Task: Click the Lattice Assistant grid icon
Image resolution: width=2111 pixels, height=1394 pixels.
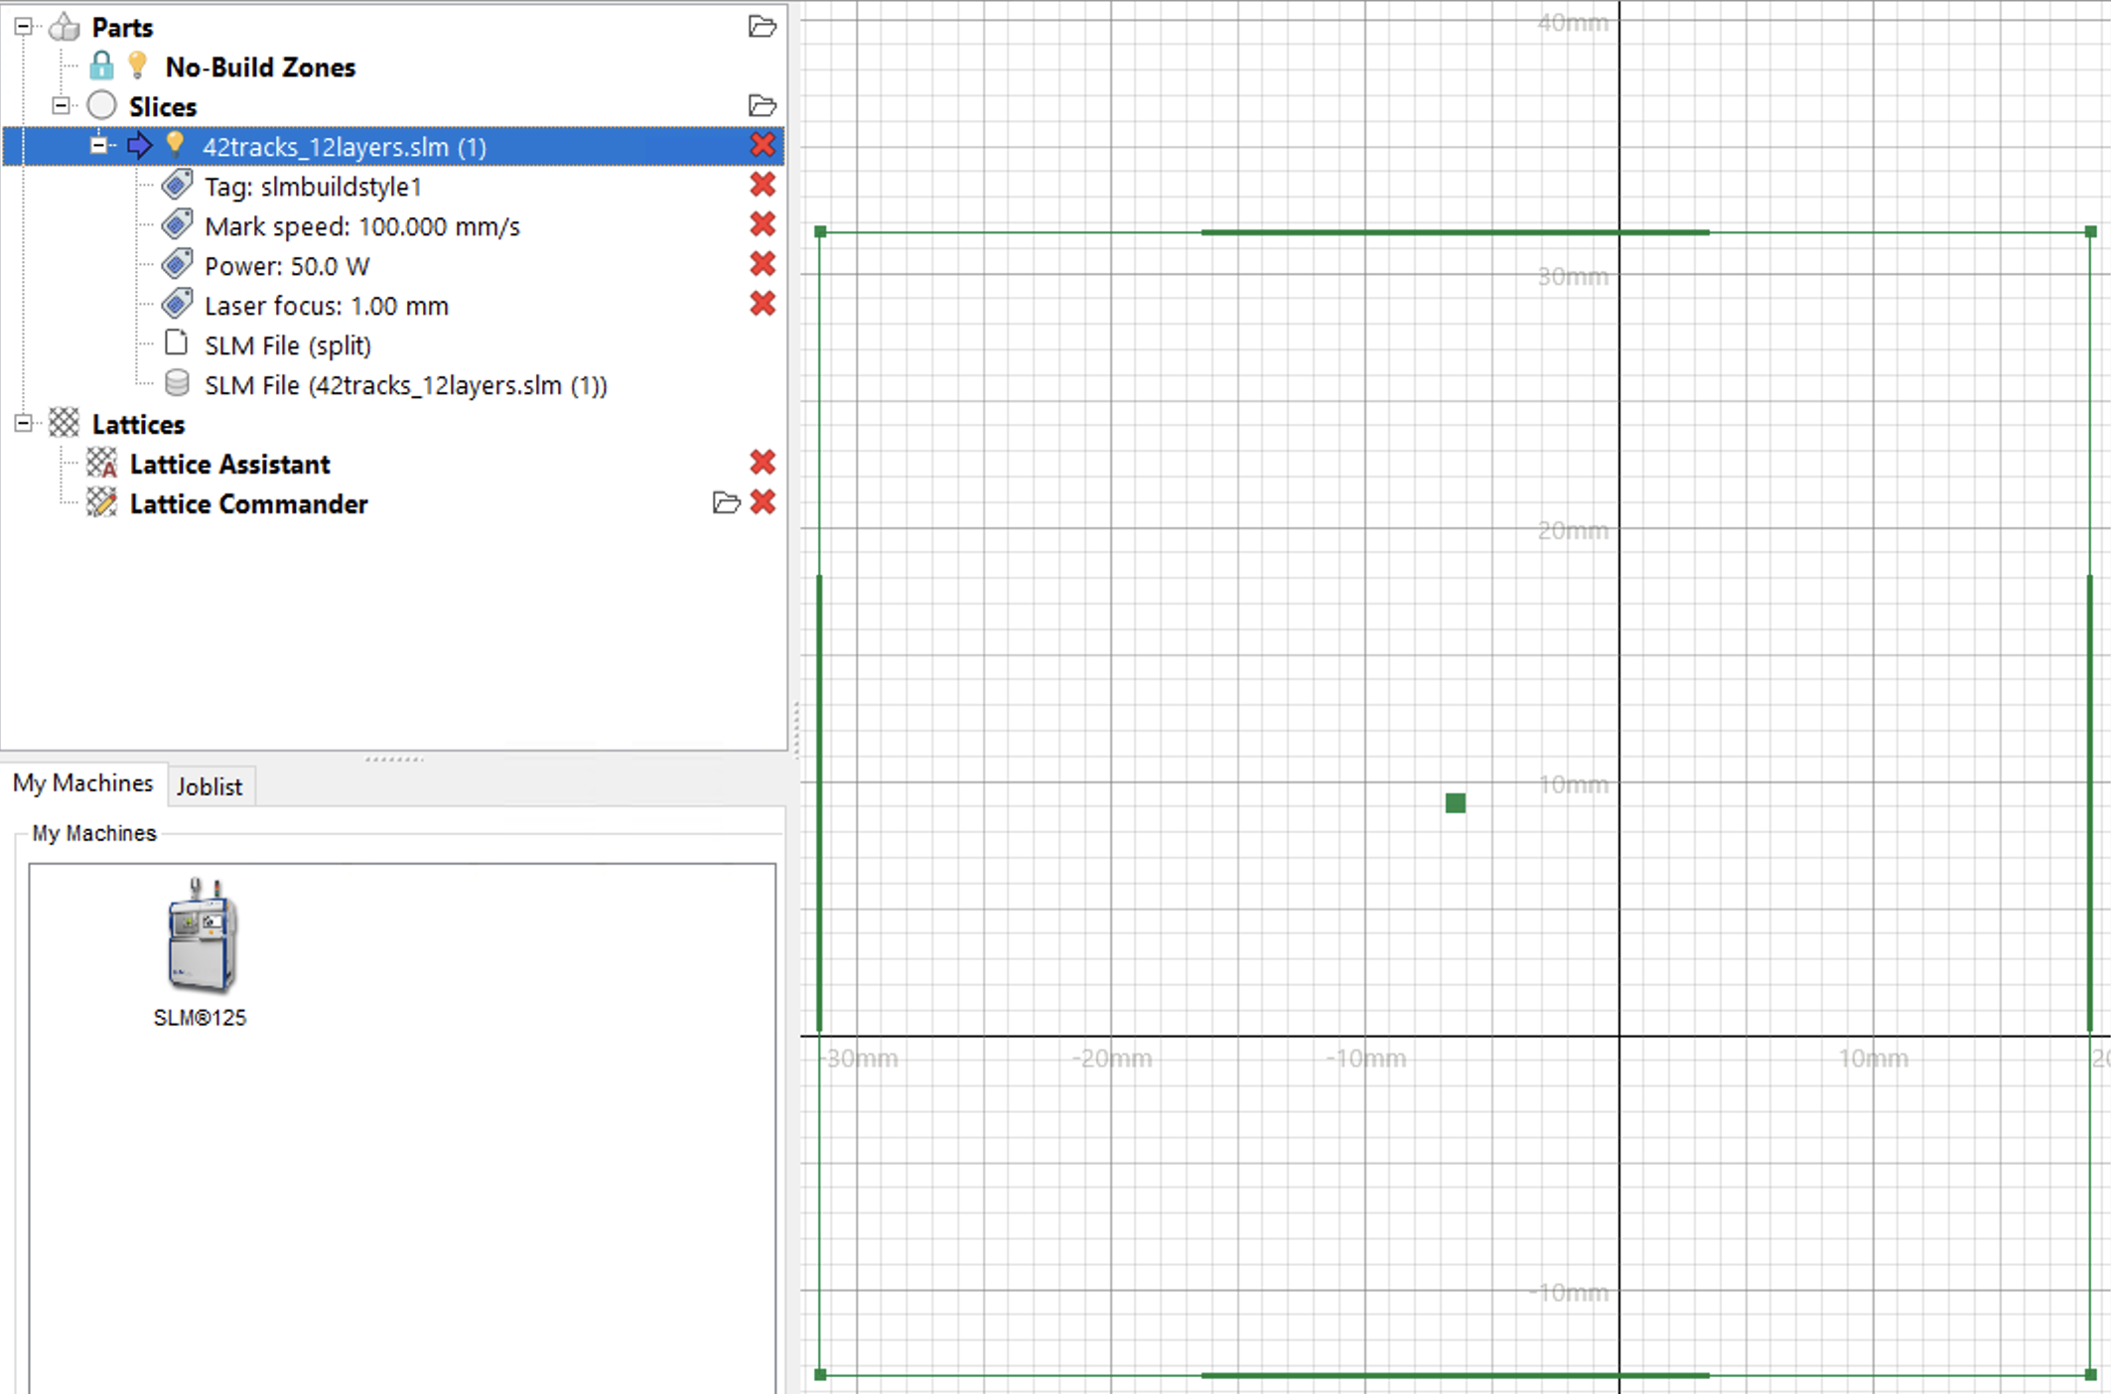Action: pos(102,463)
